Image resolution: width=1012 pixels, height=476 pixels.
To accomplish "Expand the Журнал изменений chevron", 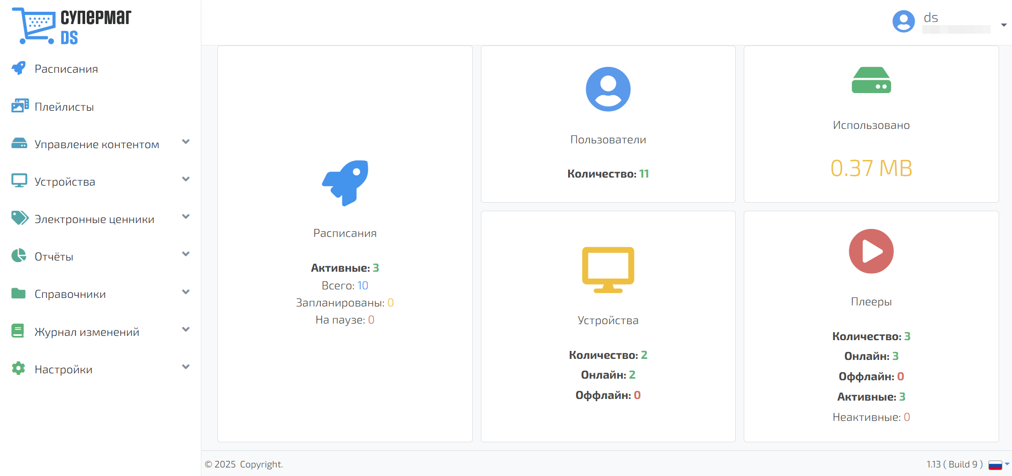I will pos(186,329).
